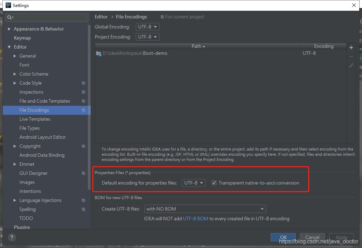The image size is (362, 248).
Task: Open Android Layout Editor settings
Action: [42, 137]
